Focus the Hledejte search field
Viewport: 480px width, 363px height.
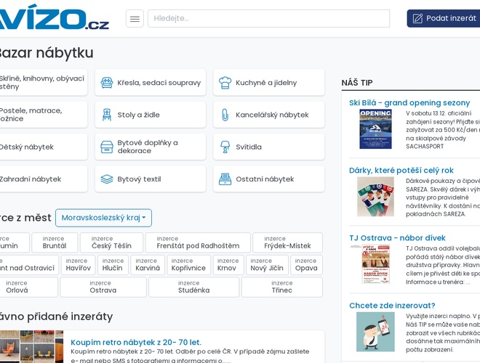(x=268, y=19)
